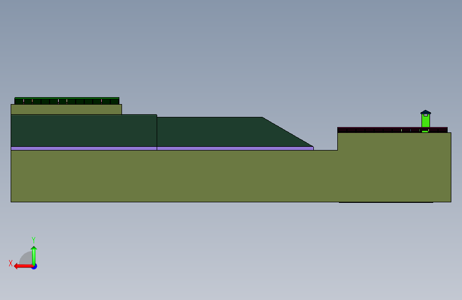Select the dark green sloped ramp block
The height and width of the screenshot is (300, 462).
pos(234,132)
